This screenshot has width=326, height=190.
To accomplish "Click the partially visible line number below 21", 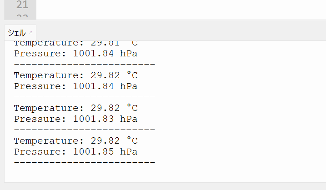I will click(x=22, y=16).
